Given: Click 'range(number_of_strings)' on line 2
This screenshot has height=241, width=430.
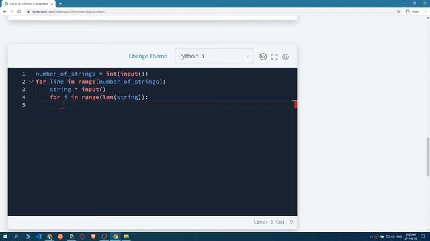Looking at the screenshot, I should (x=120, y=82).
